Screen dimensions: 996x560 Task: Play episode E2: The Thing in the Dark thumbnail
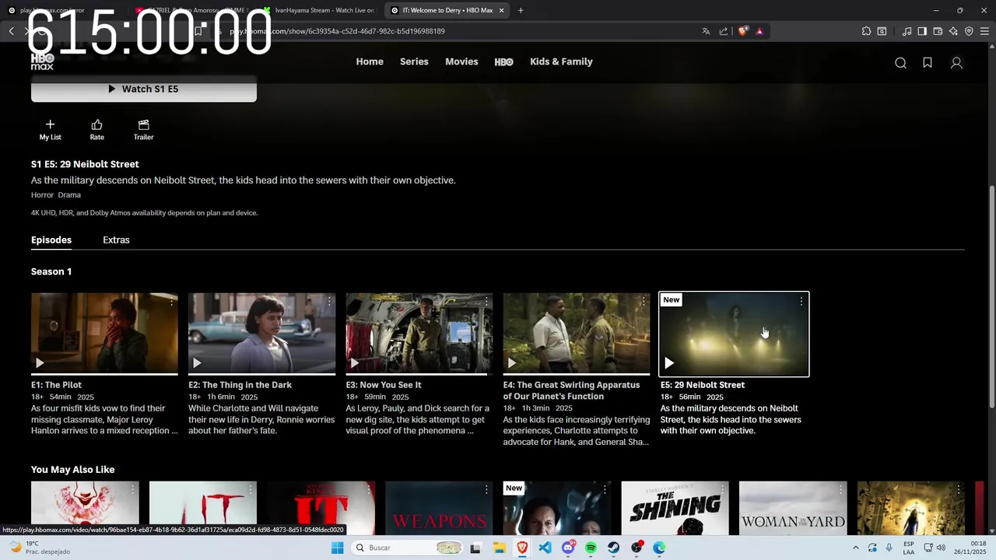261,334
